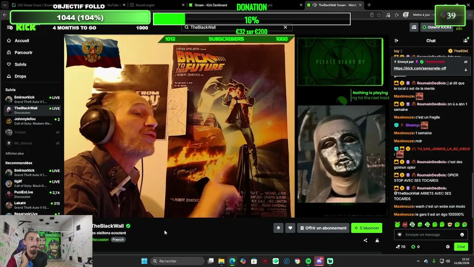The height and width of the screenshot is (267, 474).
Task: Click the French language tag
Action: (x=118, y=240)
